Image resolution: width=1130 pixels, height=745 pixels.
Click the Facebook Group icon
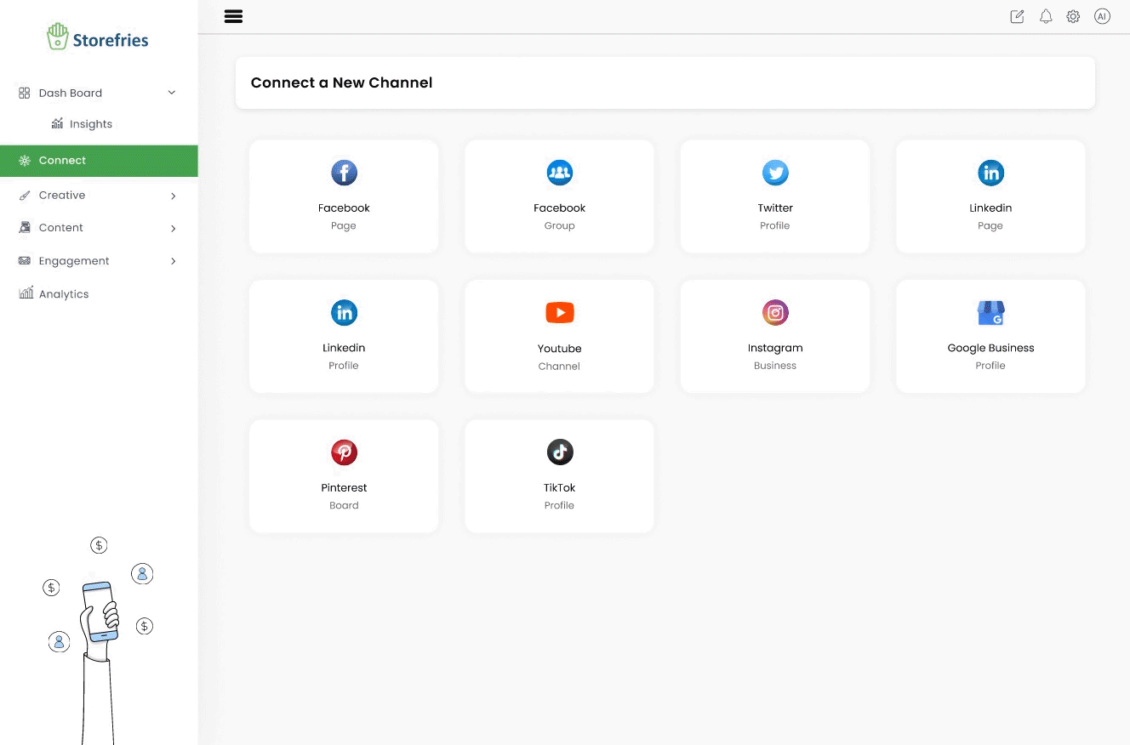(559, 173)
